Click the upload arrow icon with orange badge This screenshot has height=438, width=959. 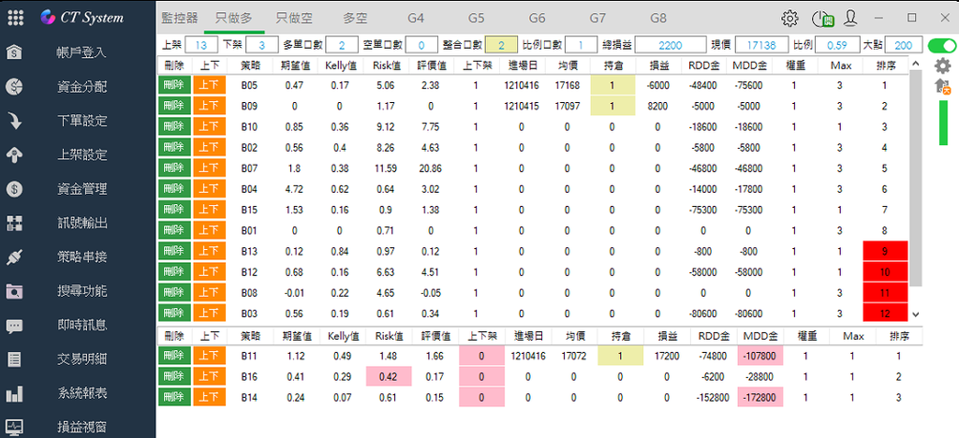point(943,86)
